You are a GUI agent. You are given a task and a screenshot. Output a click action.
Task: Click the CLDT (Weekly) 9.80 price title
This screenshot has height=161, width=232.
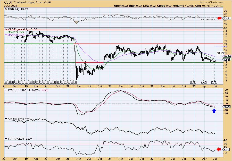tap(22, 29)
